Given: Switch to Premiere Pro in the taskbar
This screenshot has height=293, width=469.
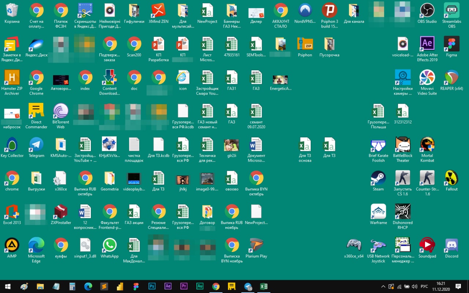Looking at the screenshot, I should (x=184, y=286).
